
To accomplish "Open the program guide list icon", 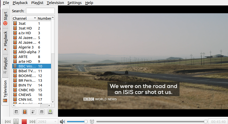I will tap(33, 112).
